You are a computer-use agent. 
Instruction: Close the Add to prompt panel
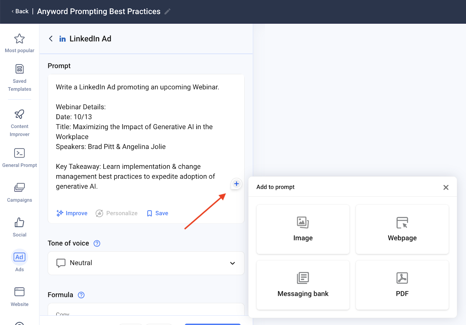pos(446,187)
